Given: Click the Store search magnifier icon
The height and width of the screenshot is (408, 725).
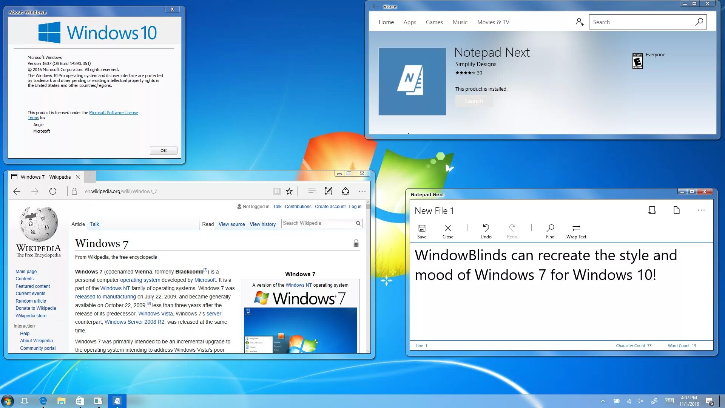Looking at the screenshot, I should click(x=699, y=22).
